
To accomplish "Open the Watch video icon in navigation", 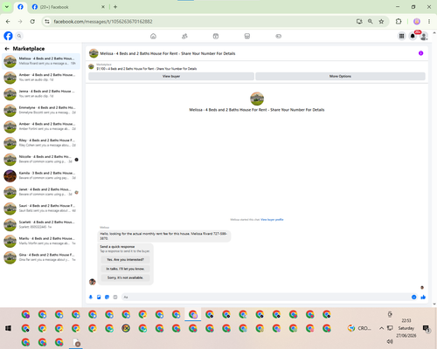I will [x=216, y=36].
